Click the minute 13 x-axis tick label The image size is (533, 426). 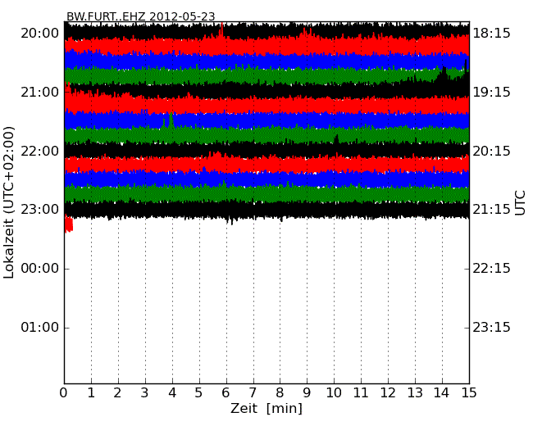(x=415, y=393)
